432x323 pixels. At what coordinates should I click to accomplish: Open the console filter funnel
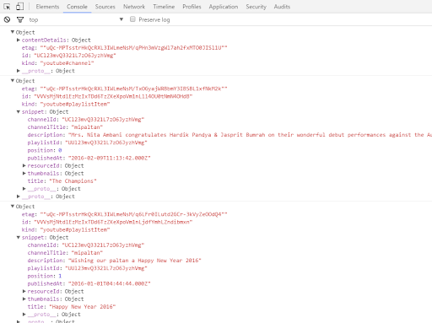pyautogui.click(x=20, y=19)
